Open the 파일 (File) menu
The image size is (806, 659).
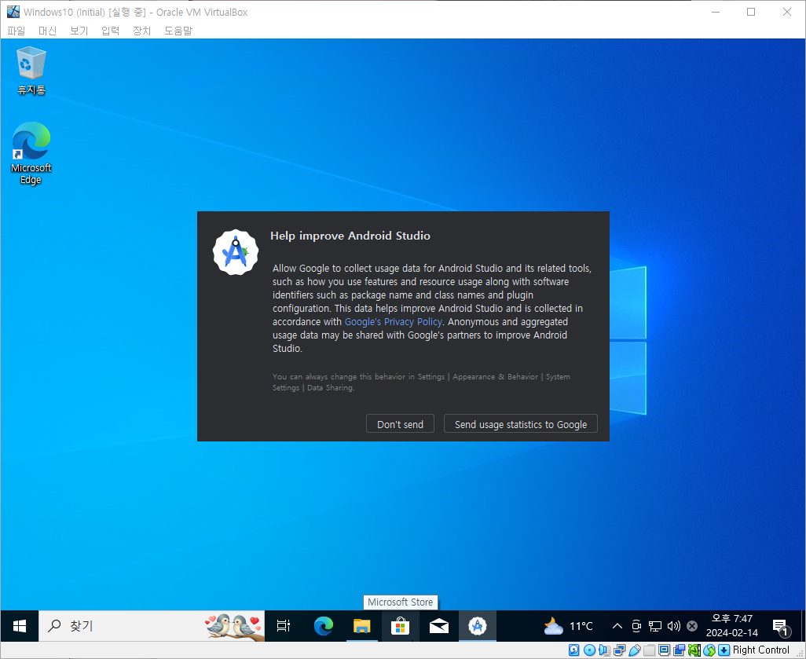16,31
